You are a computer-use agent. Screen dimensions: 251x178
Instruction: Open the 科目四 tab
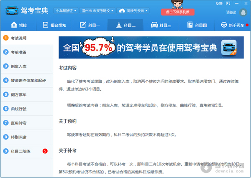point(197,25)
